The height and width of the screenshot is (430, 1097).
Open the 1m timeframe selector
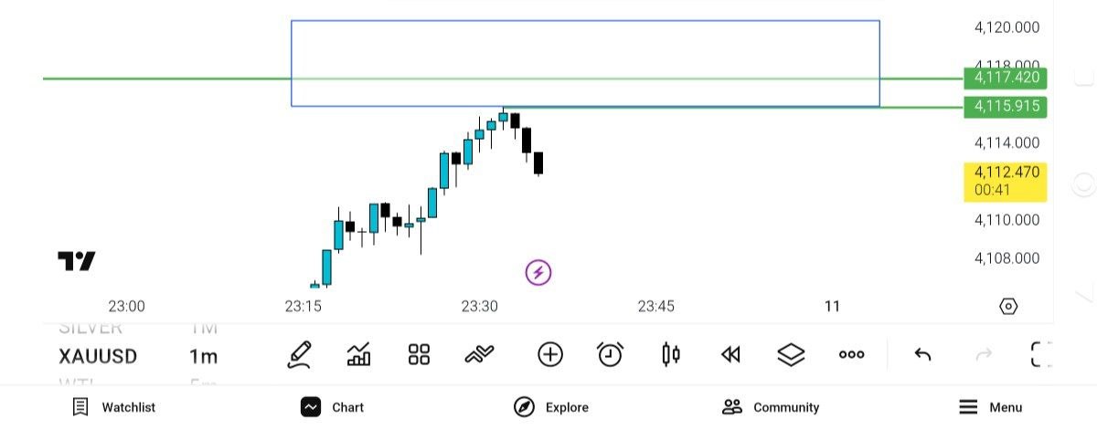(x=203, y=356)
